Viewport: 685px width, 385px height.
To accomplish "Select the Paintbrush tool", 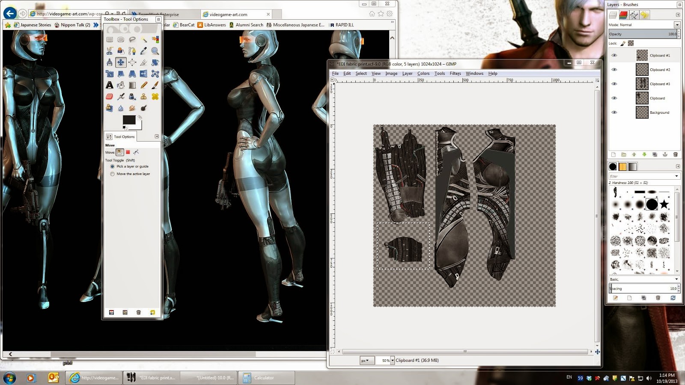I will 155,85.
